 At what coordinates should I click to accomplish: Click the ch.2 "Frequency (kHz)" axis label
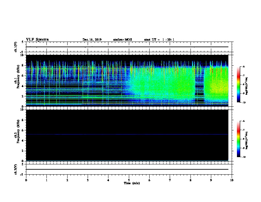pyautogui.click(x=18, y=131)
